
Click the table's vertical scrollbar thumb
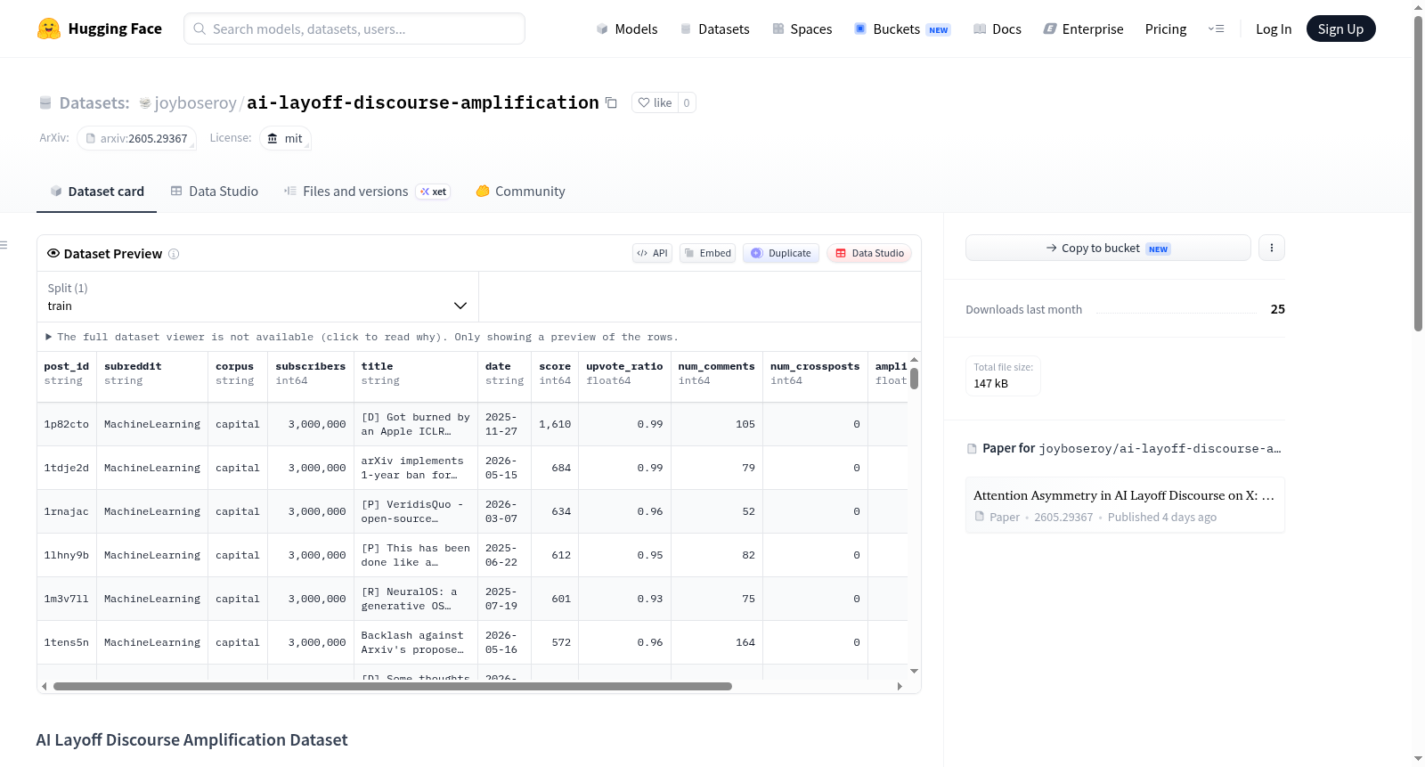pyautogui.click(x=914, y=379)
